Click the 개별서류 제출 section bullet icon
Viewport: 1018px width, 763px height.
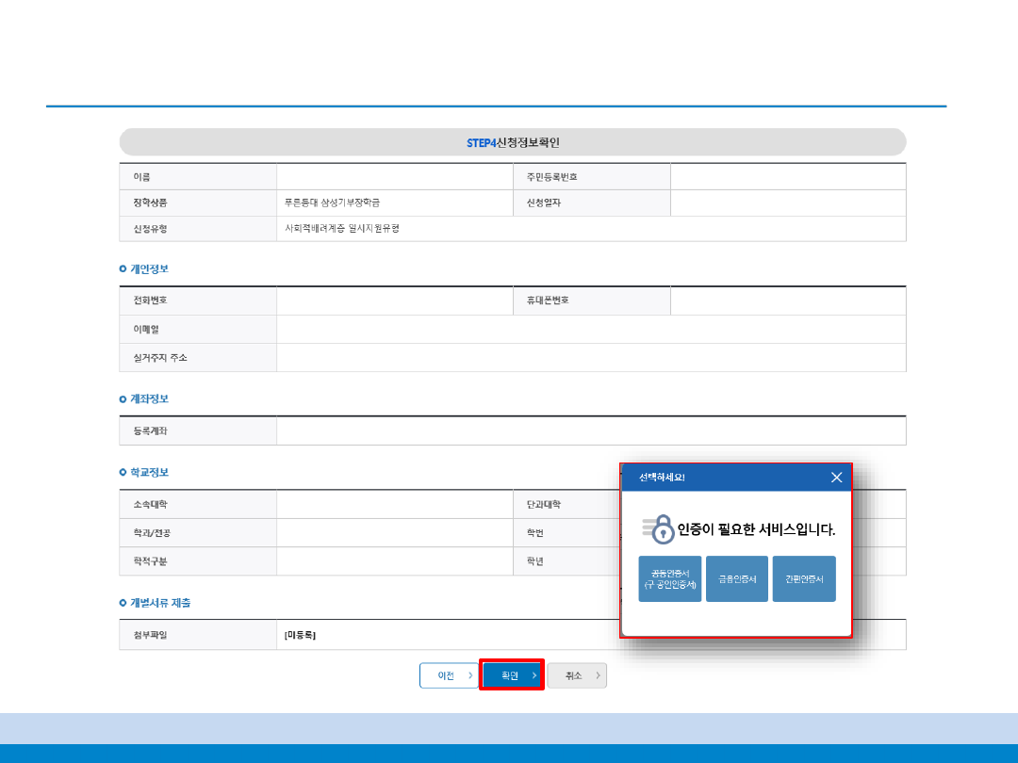(123, 602)
